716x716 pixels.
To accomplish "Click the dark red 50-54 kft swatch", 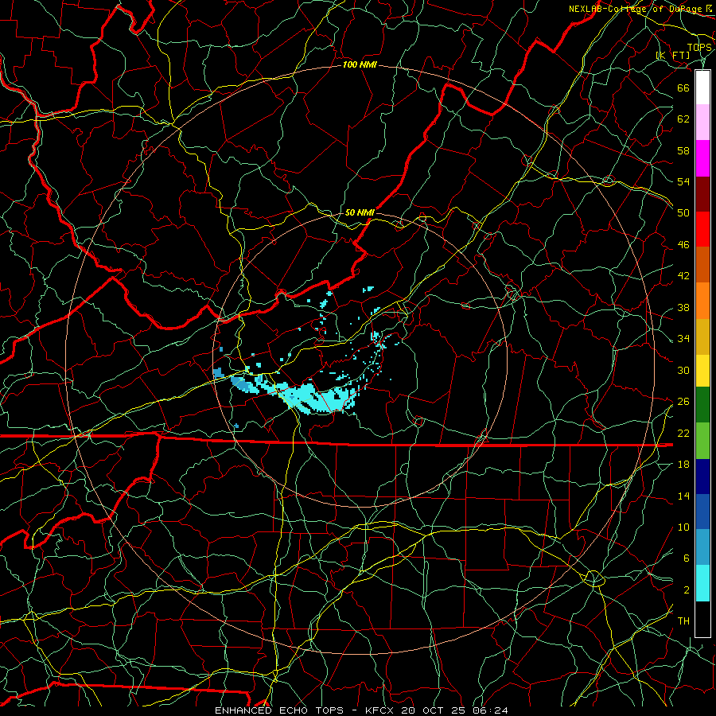I will [x=702, y=193].
